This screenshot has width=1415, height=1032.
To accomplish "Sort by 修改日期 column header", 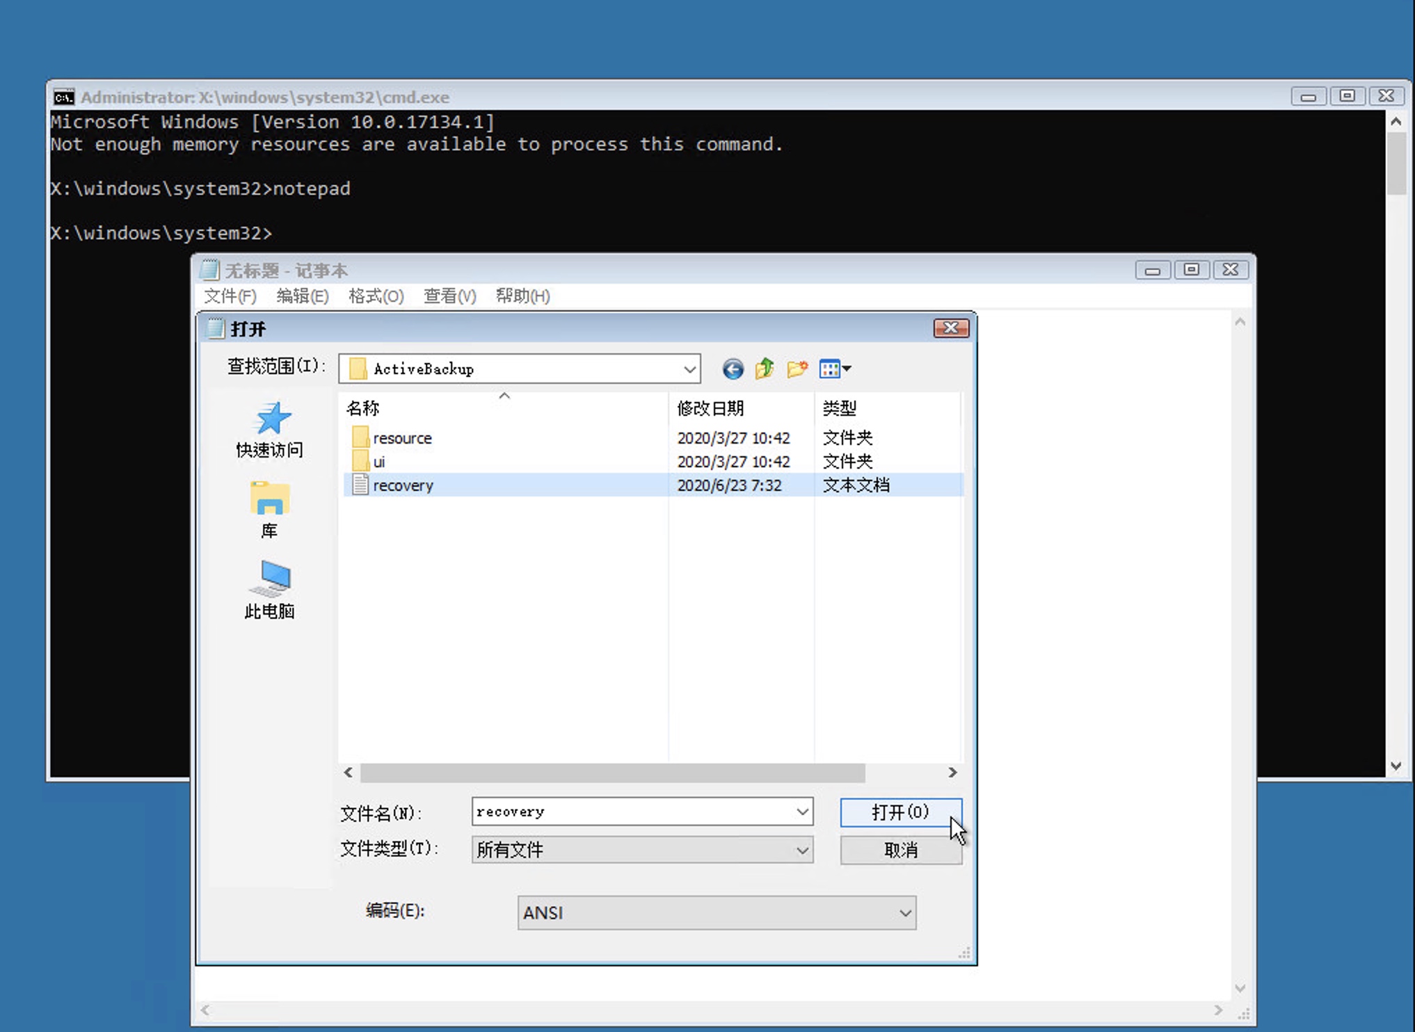I will click(x=741, y=408).
